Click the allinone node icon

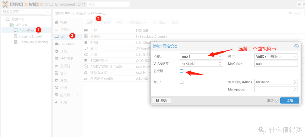pos(12,25)
